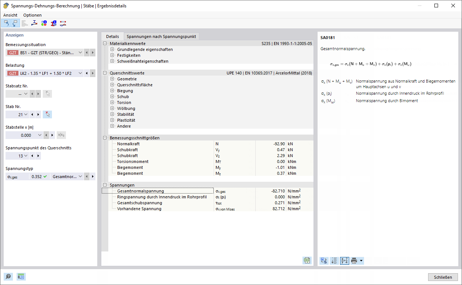The width and height of the screenshot is (462, 285).
Task: Select Ringspannung durch Innendruck im Rohrprofil row
Action: click(x=207, y=197)
